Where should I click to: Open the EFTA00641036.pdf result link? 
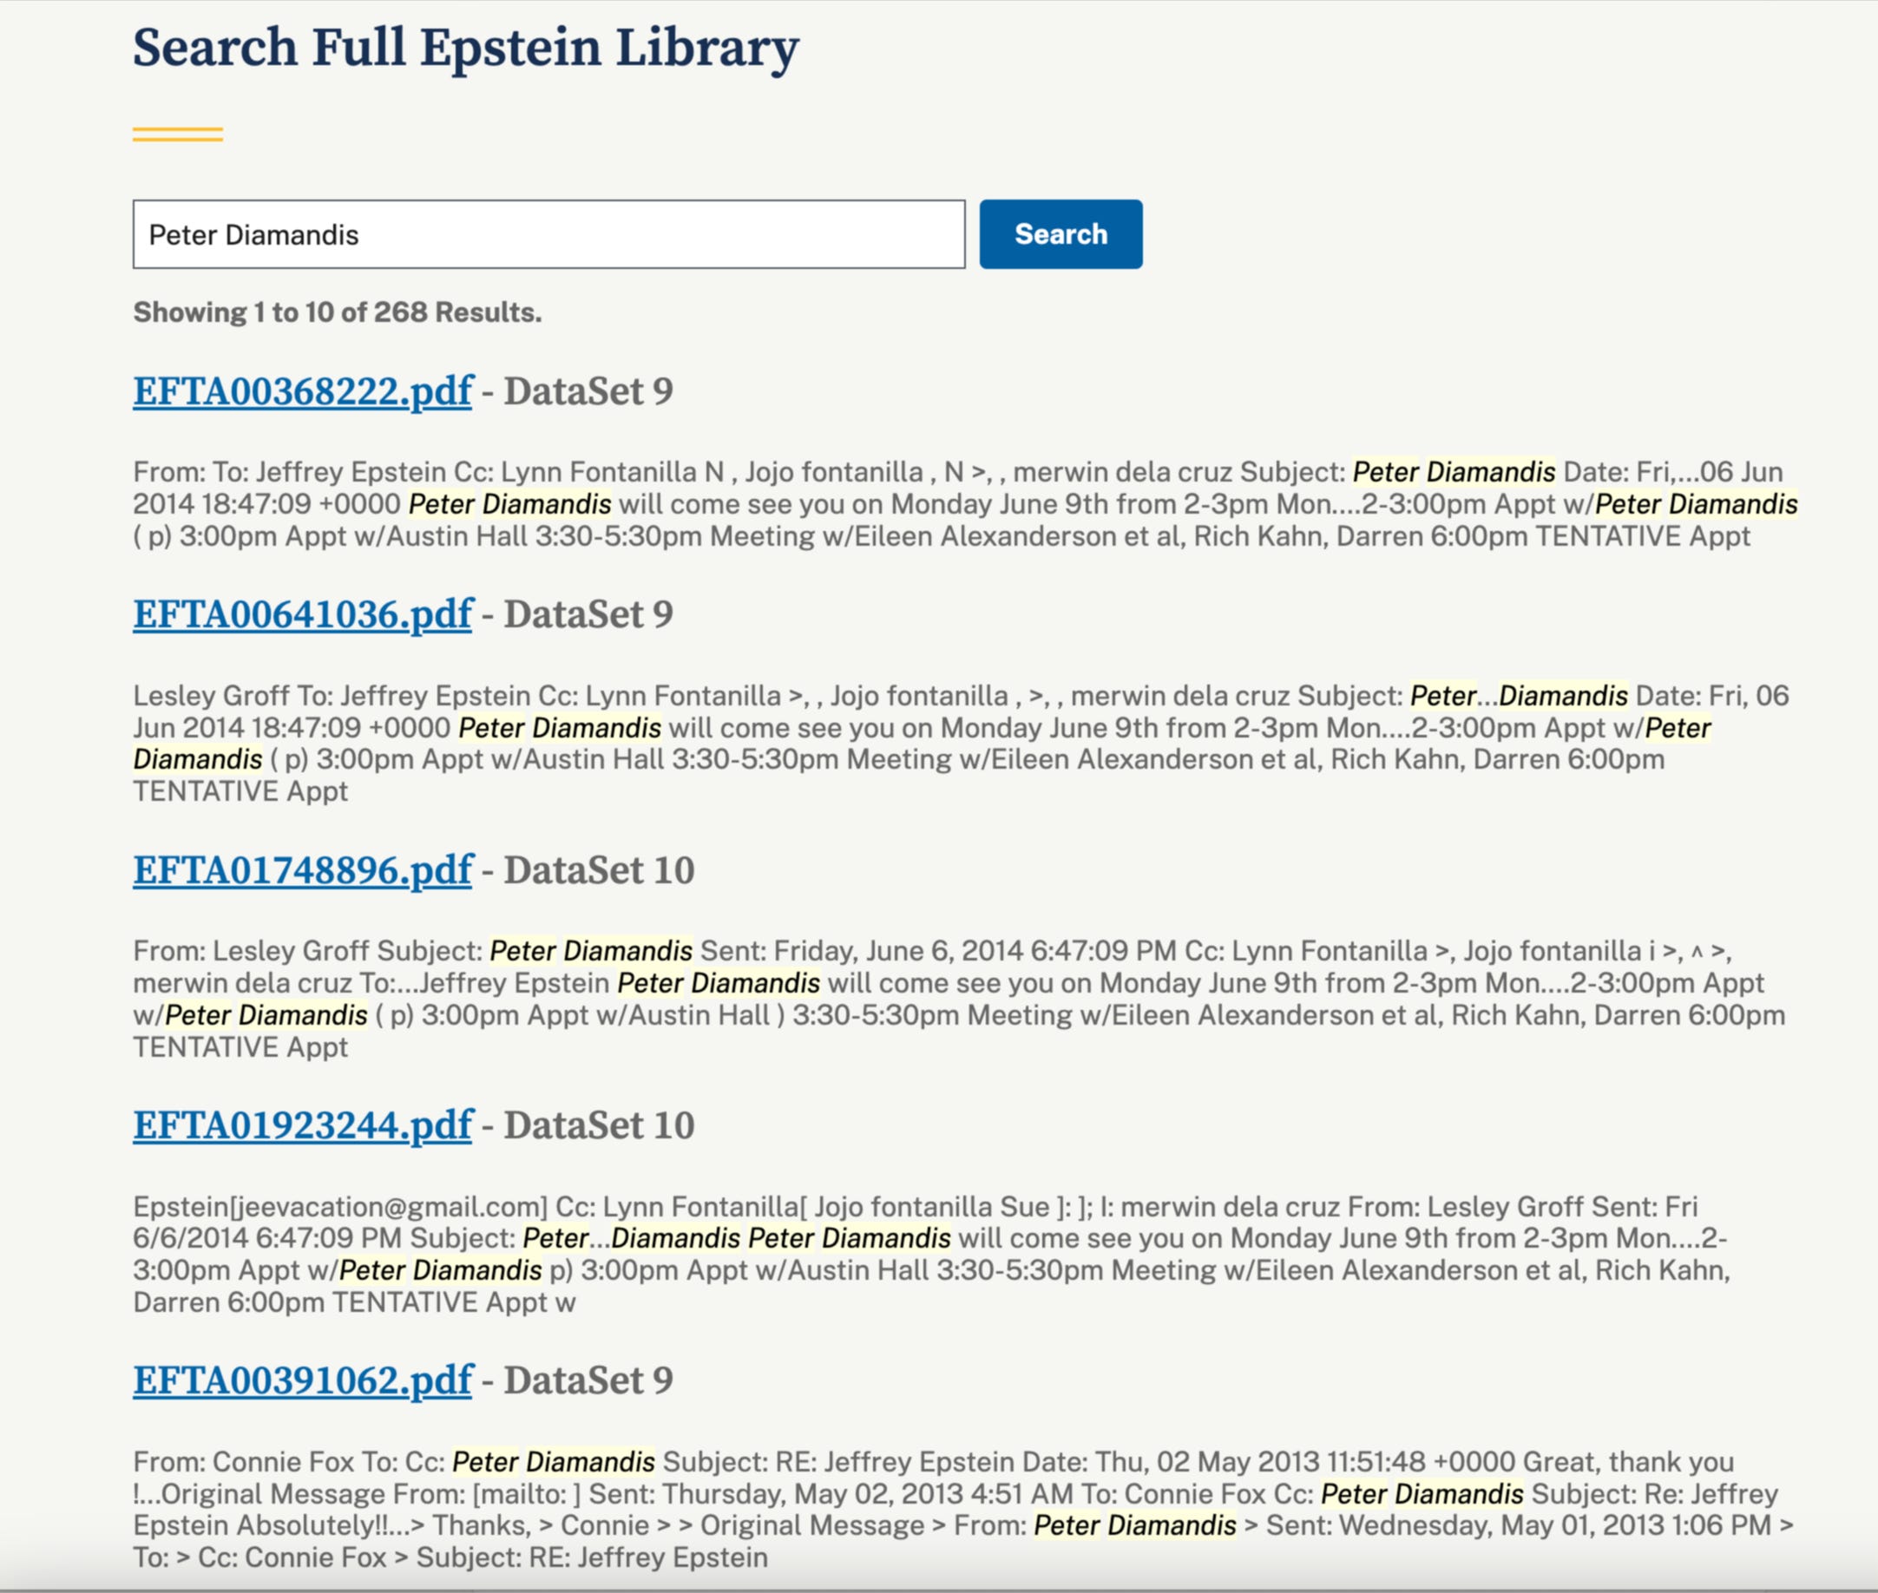coord(302,614)
